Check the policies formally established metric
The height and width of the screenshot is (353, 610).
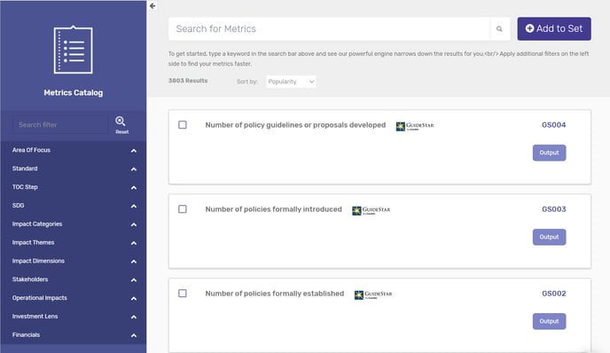pyautogui.click(x=183, y=293)
